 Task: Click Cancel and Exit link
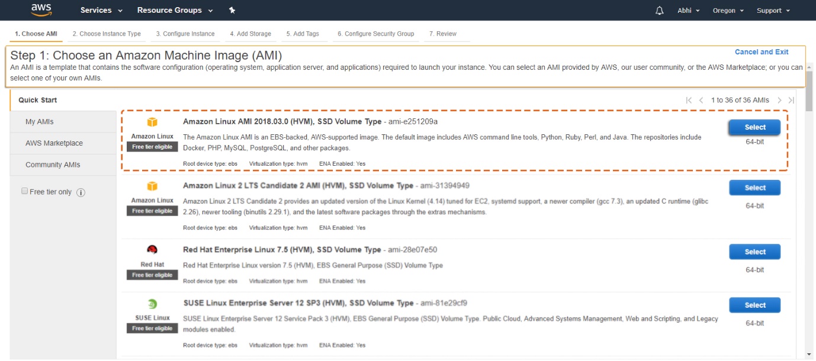[762, 52]
